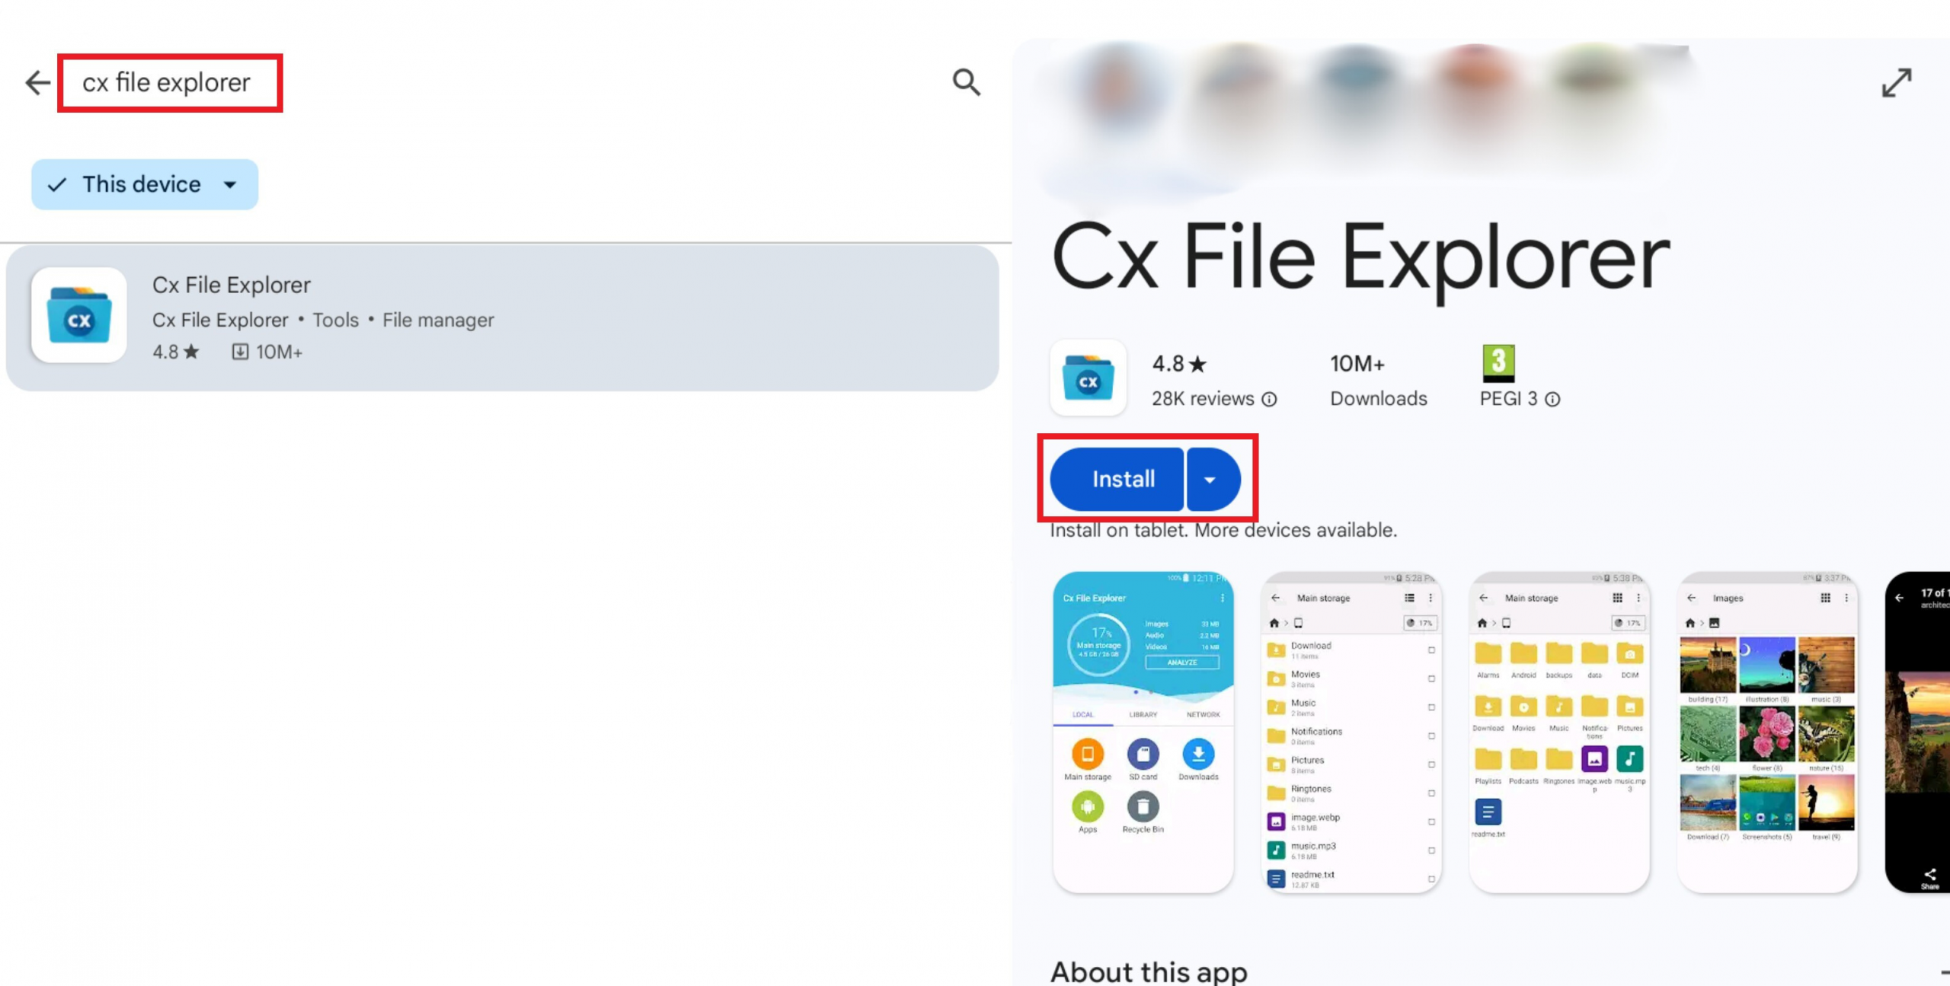
Task: Click the search magnifier icon
Action: coord(966,82)
